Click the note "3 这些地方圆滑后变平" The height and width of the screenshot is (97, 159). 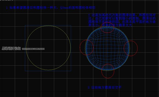[104, 87]
